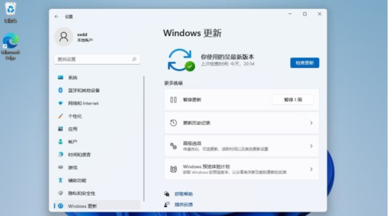The height and width of the screenshot is (216, 388).
Task: Click the history clock icon
Action: point(173,123)
